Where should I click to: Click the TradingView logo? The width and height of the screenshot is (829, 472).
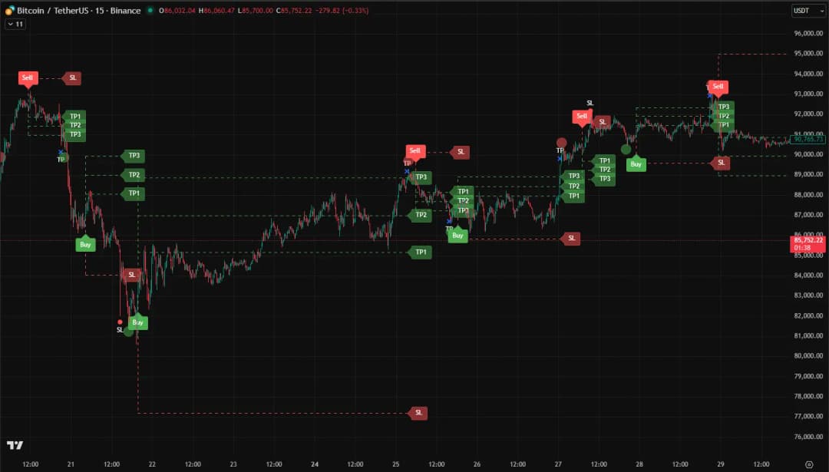(x=14, y=445)
